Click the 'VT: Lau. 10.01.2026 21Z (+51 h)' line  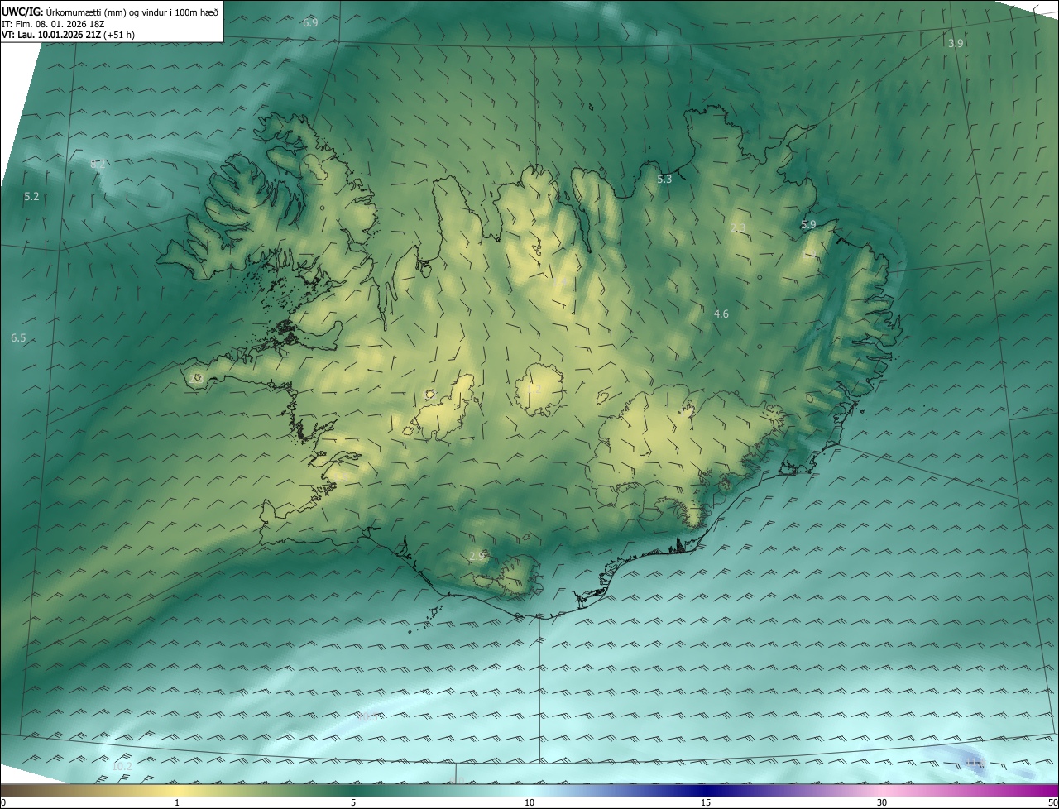[69, 34]
